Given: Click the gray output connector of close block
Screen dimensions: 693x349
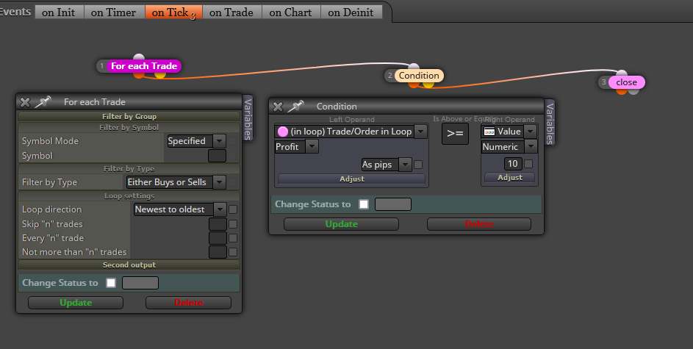Looking at the screenshot, I should point(633,91).
